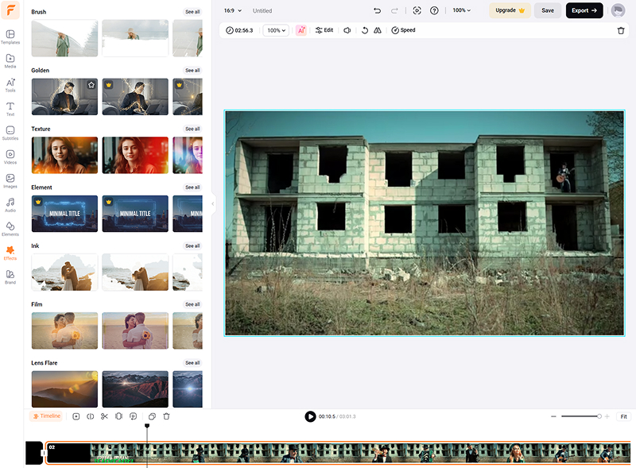The image size is (636, 468).
Task: Open the 16:9 aspect ratio dropdown
Action: click(232, 10)
